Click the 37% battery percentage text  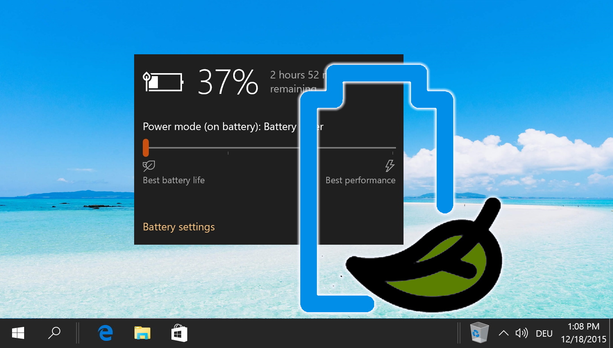tap(228, 82)
